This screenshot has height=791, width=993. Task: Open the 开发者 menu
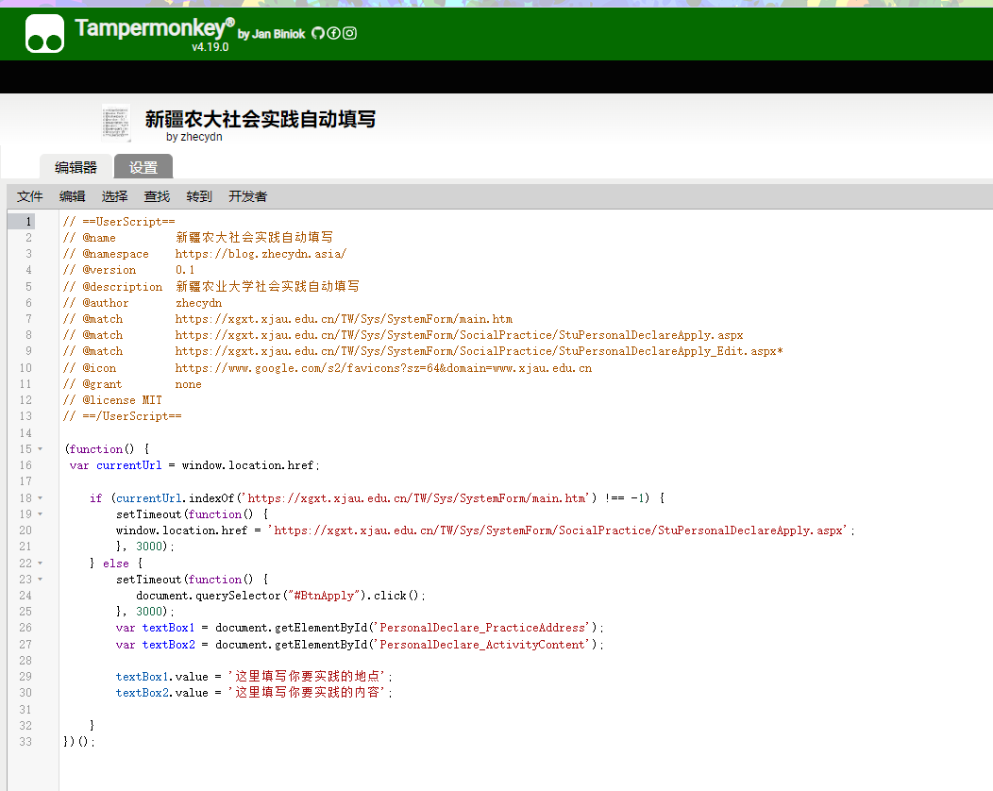point(247,196)
